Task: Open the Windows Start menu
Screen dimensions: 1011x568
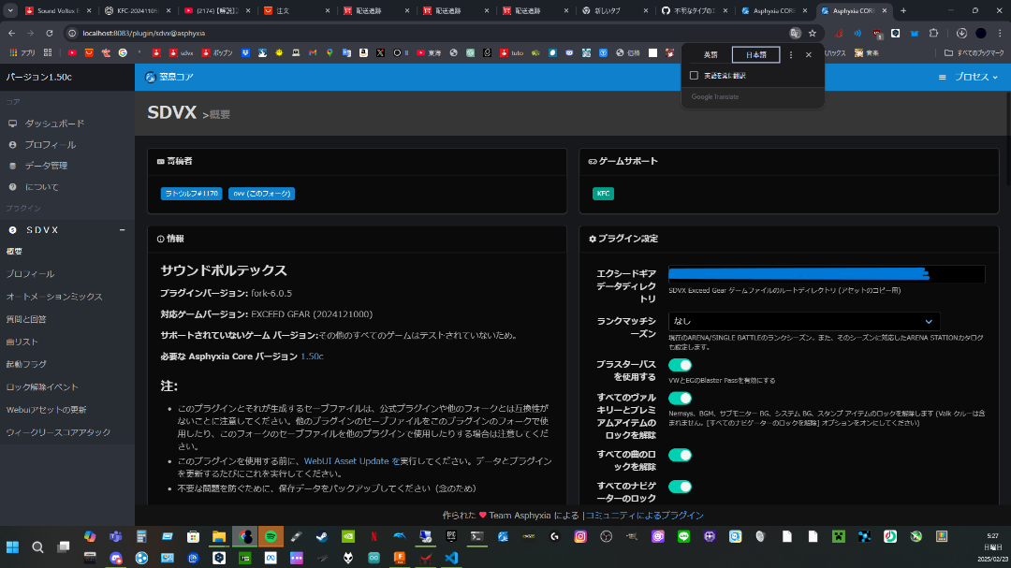Action: [12, 547]
